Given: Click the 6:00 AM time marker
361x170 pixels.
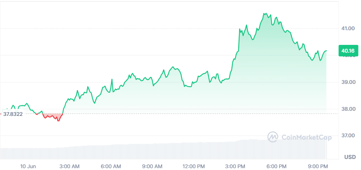Looking at the screenshot, I should pos(111,166).
